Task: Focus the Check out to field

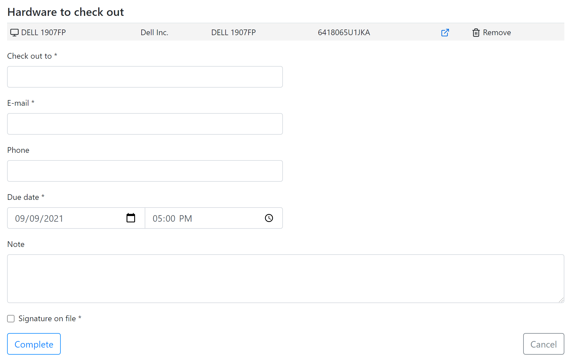Action: tap(145, 77)
